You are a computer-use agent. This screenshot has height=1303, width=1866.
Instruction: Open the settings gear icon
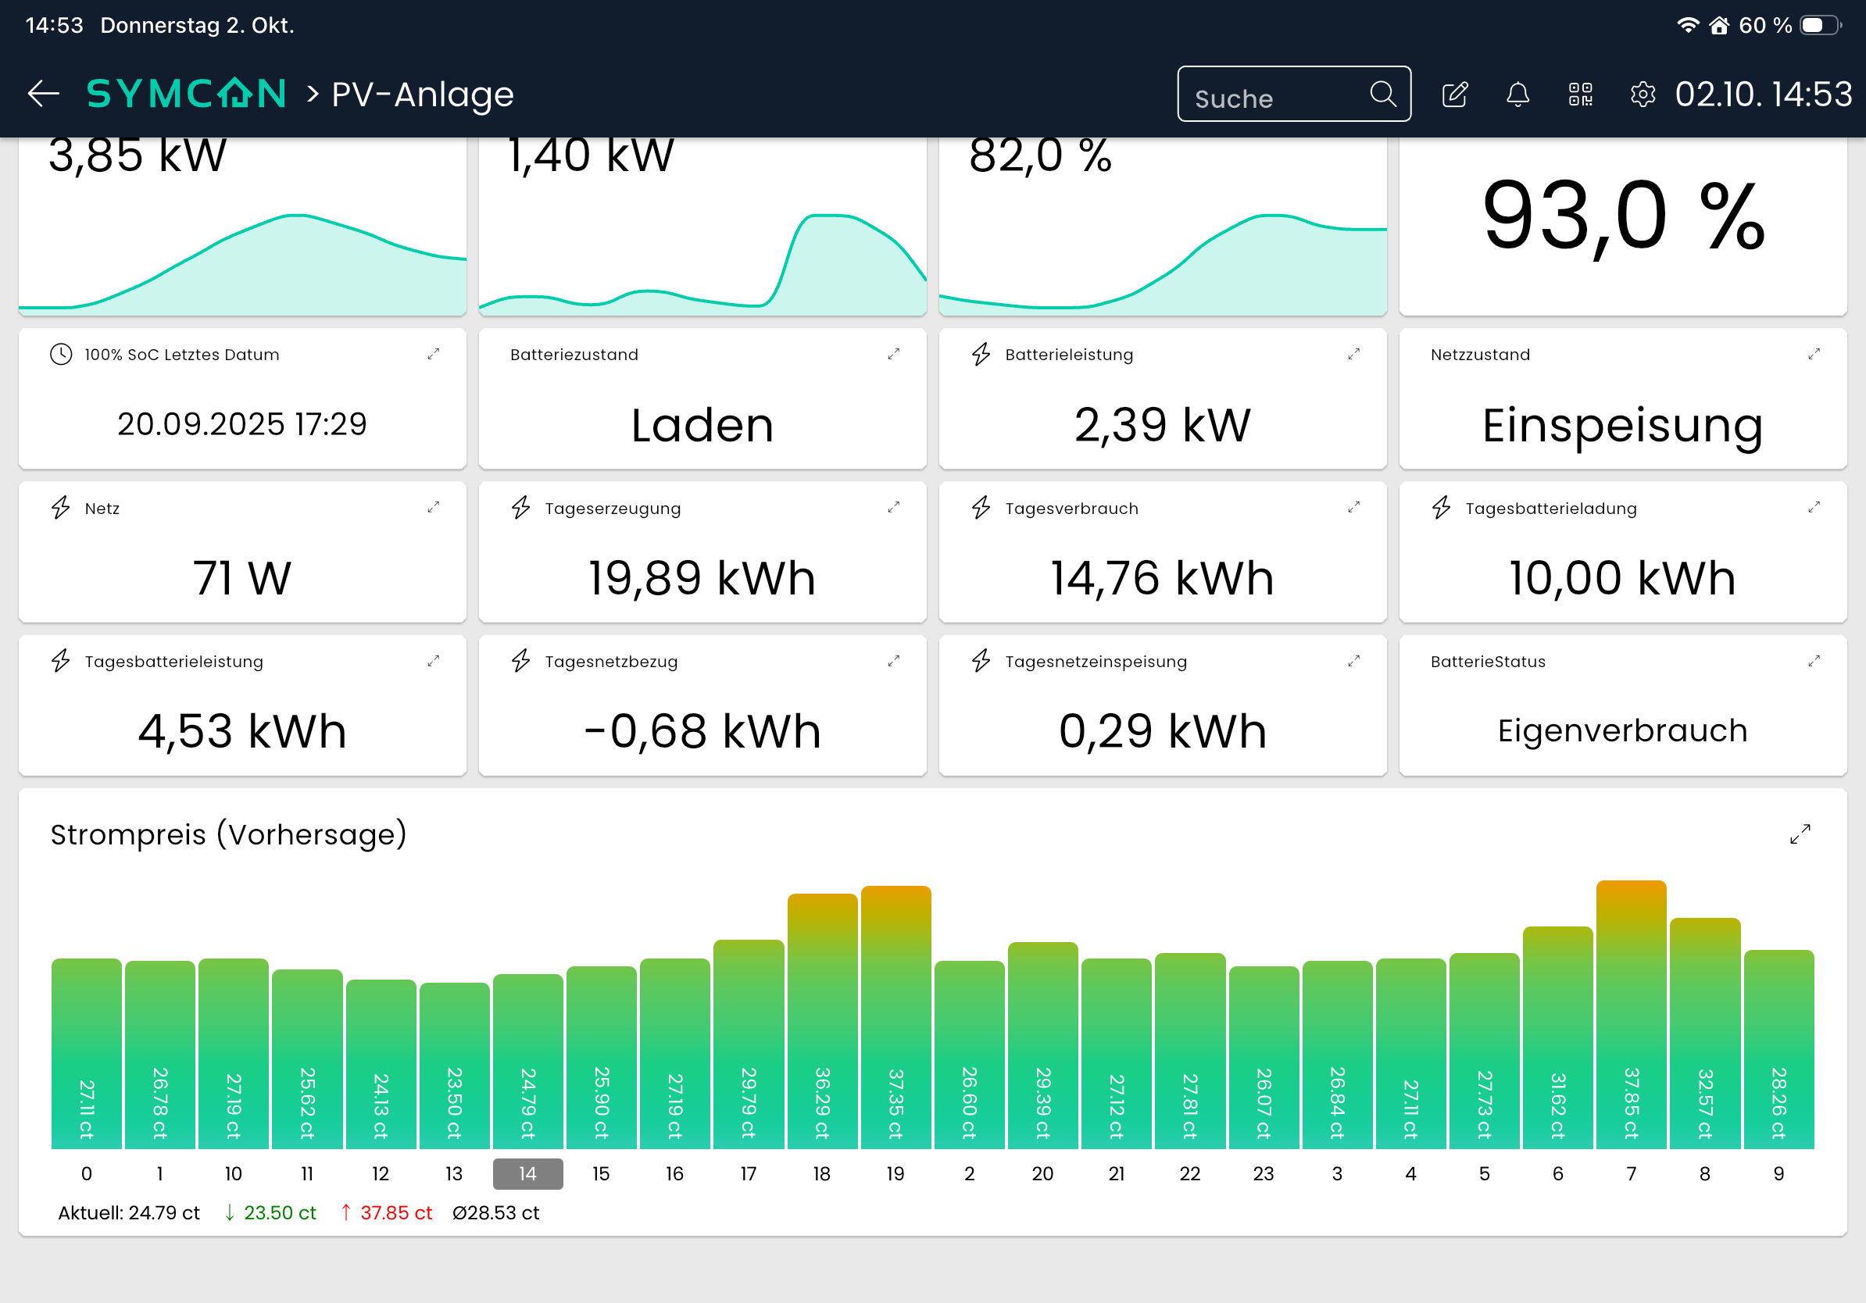(x=1643, y=95)
